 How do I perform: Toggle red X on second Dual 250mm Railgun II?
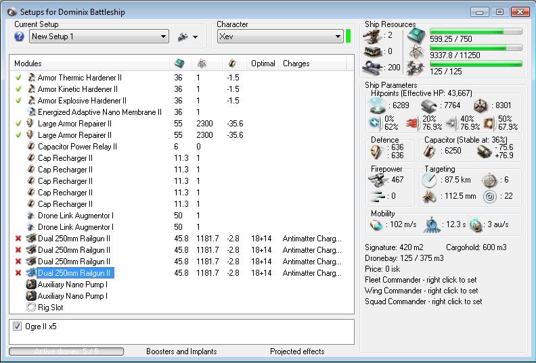18,250
